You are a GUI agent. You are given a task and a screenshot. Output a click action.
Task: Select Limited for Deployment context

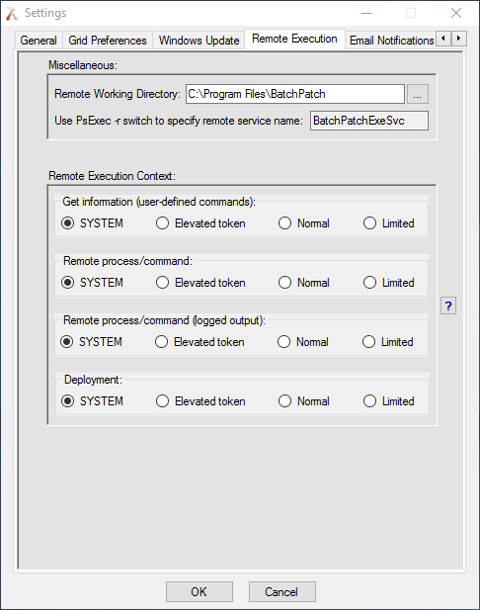389,401
